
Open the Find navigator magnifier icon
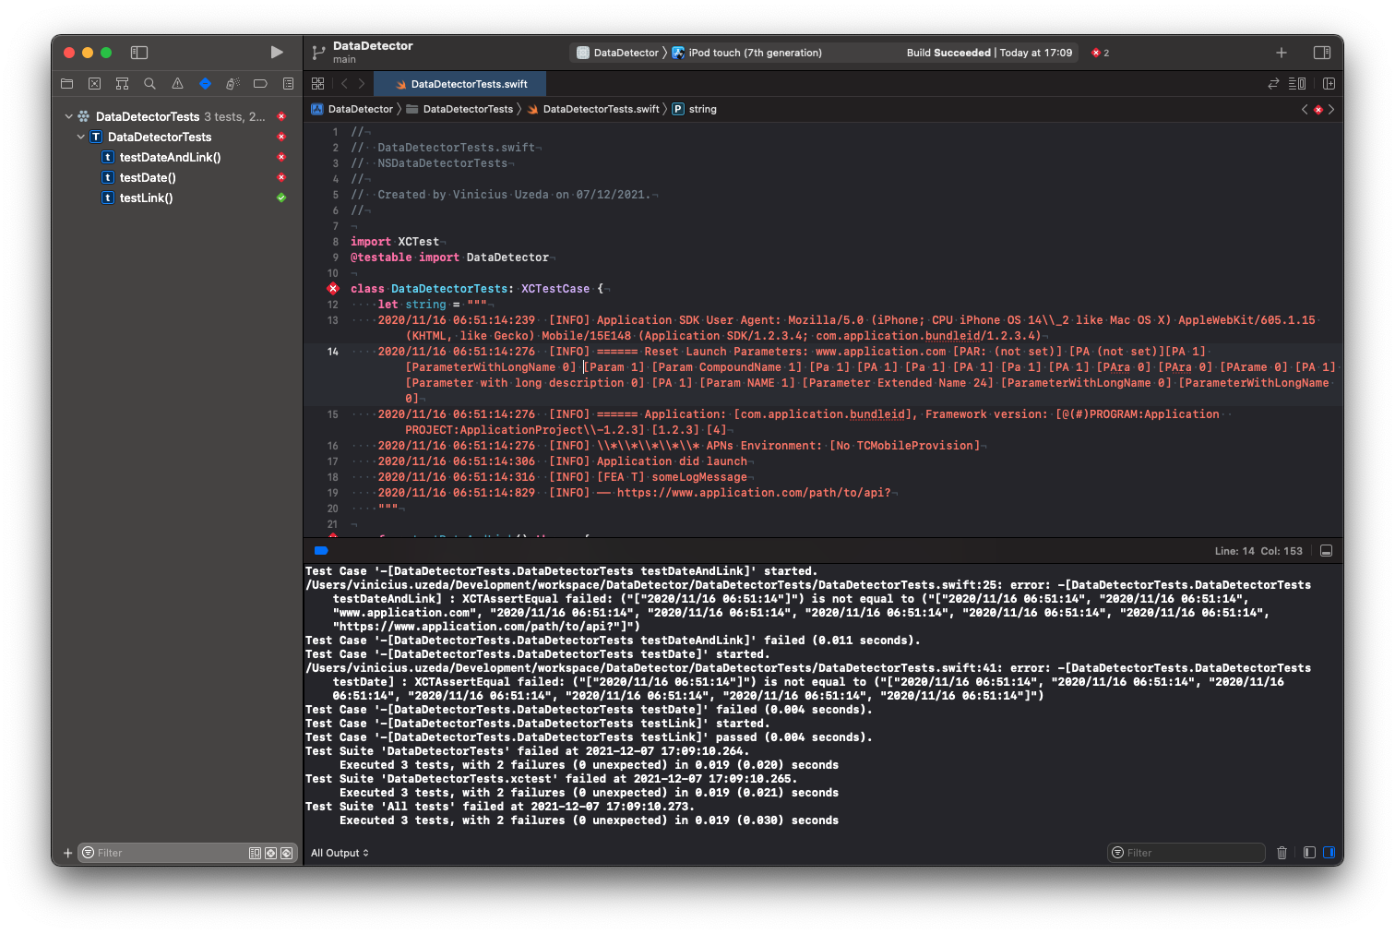[149, 84]
